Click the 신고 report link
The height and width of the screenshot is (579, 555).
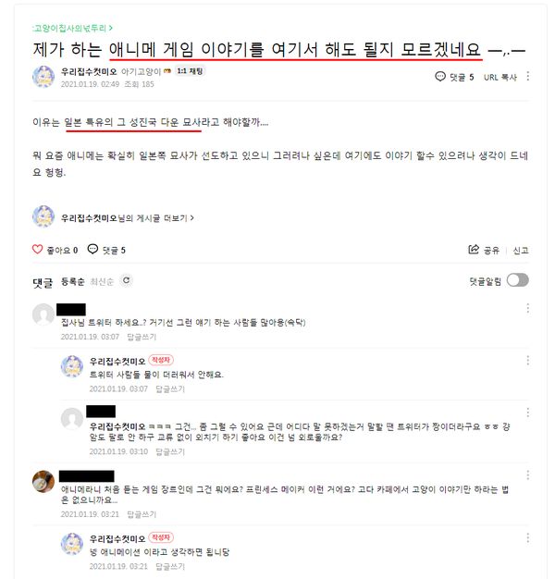(x=521, y=251)
